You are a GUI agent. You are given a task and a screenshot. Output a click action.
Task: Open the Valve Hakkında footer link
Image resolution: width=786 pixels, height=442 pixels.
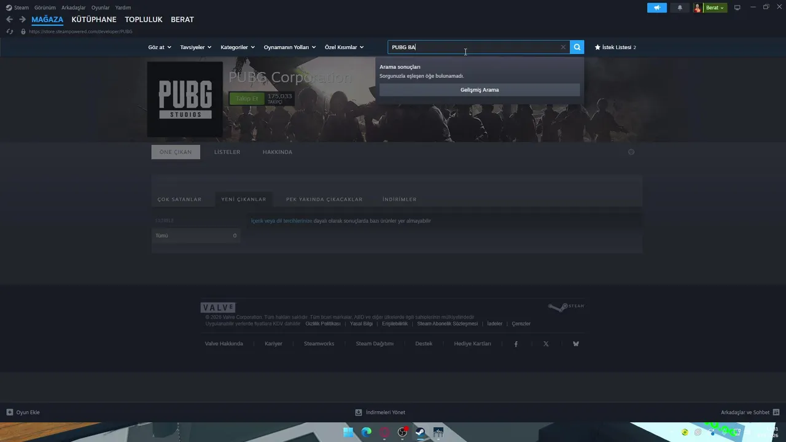224,344
